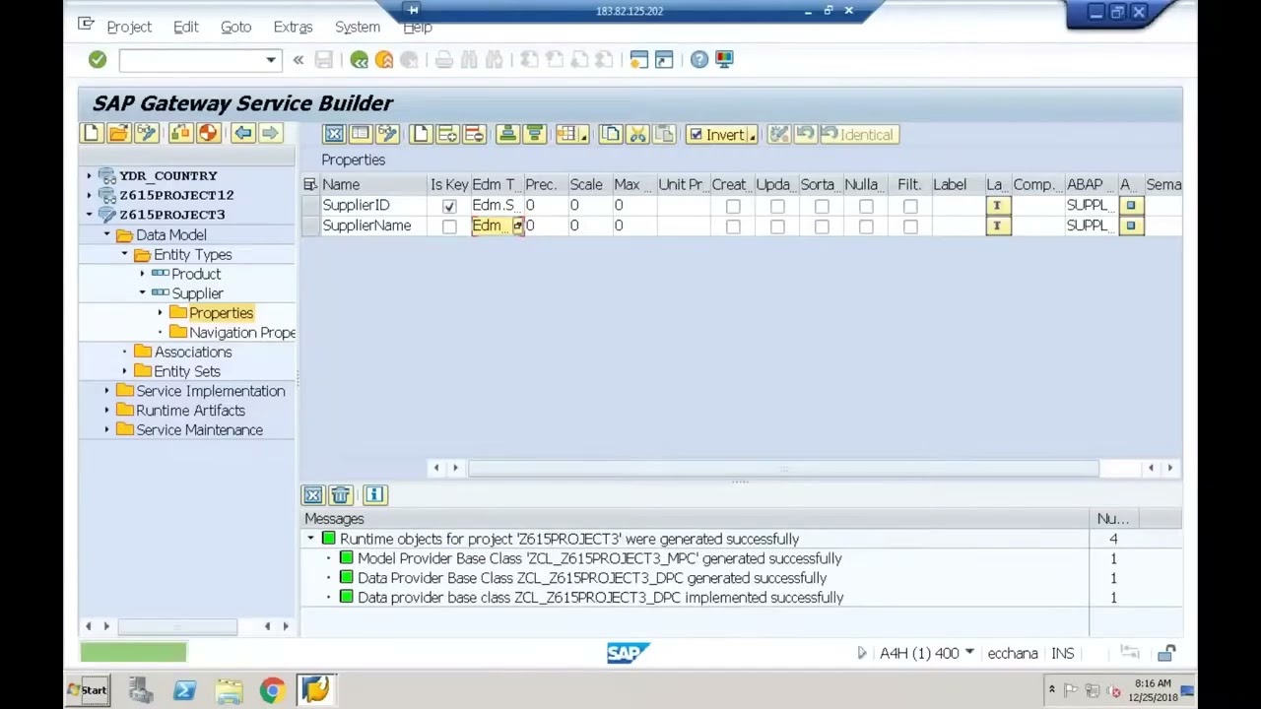Open the taskbar File Explorer icon
Image resolution: width=1261 pixels, height=709 pixels.
(x=229, y=690)
